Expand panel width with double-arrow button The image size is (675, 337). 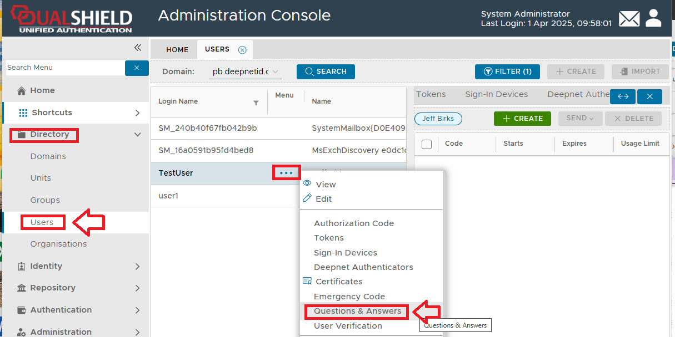click(623, 96)
